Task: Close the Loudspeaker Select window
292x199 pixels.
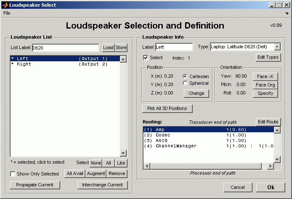Action: coord(287,5)
